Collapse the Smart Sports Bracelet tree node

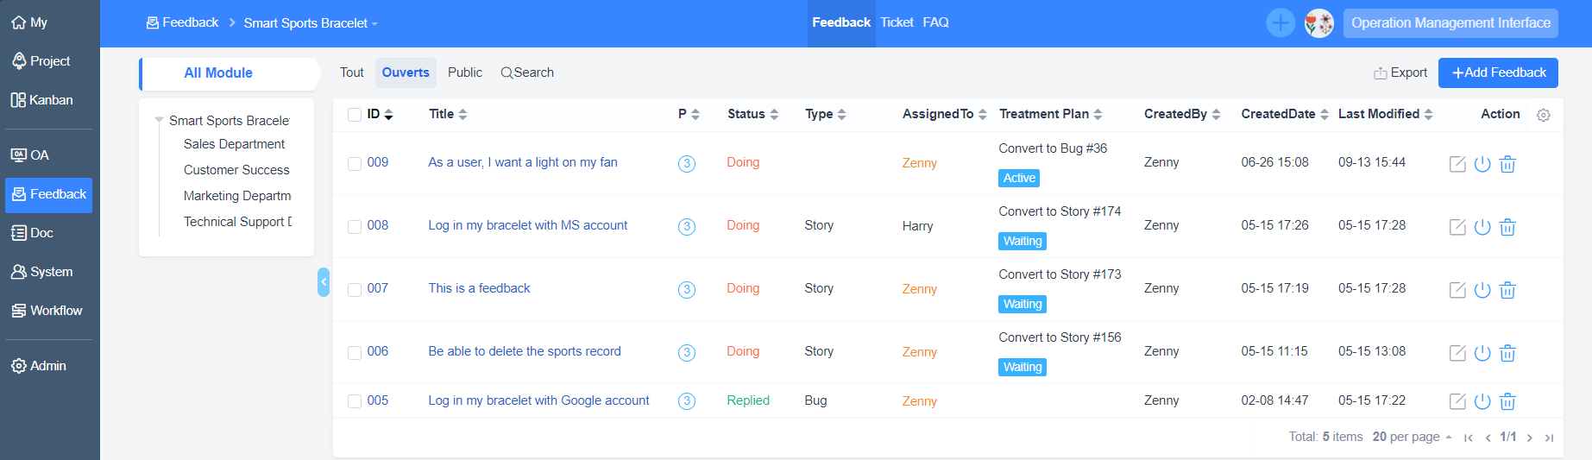pyautogui.click(x=159, y=120)
